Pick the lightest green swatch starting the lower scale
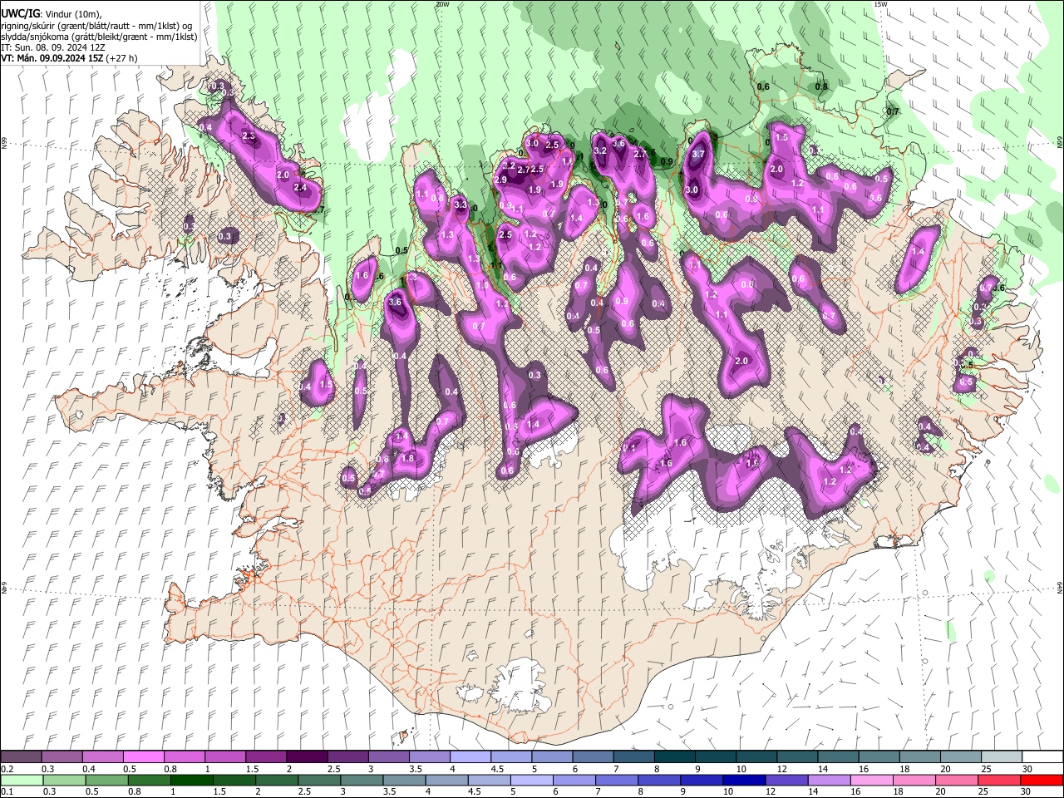 [22, 780]
